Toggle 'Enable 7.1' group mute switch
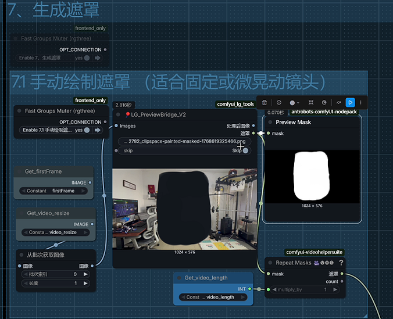Screen dimensions: 393x319 click(87, 130)
